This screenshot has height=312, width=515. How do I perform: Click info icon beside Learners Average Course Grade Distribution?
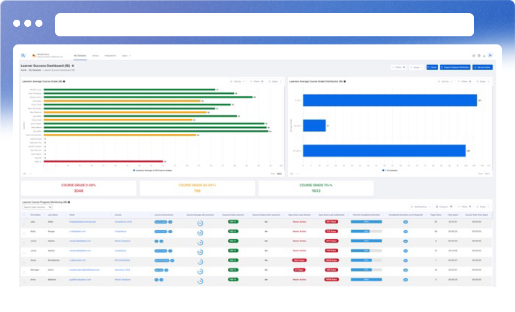click(344, 81)
